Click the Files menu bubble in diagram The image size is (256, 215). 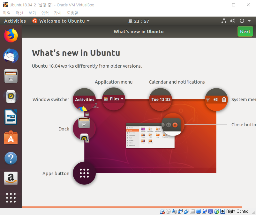[x=113, y=99]
